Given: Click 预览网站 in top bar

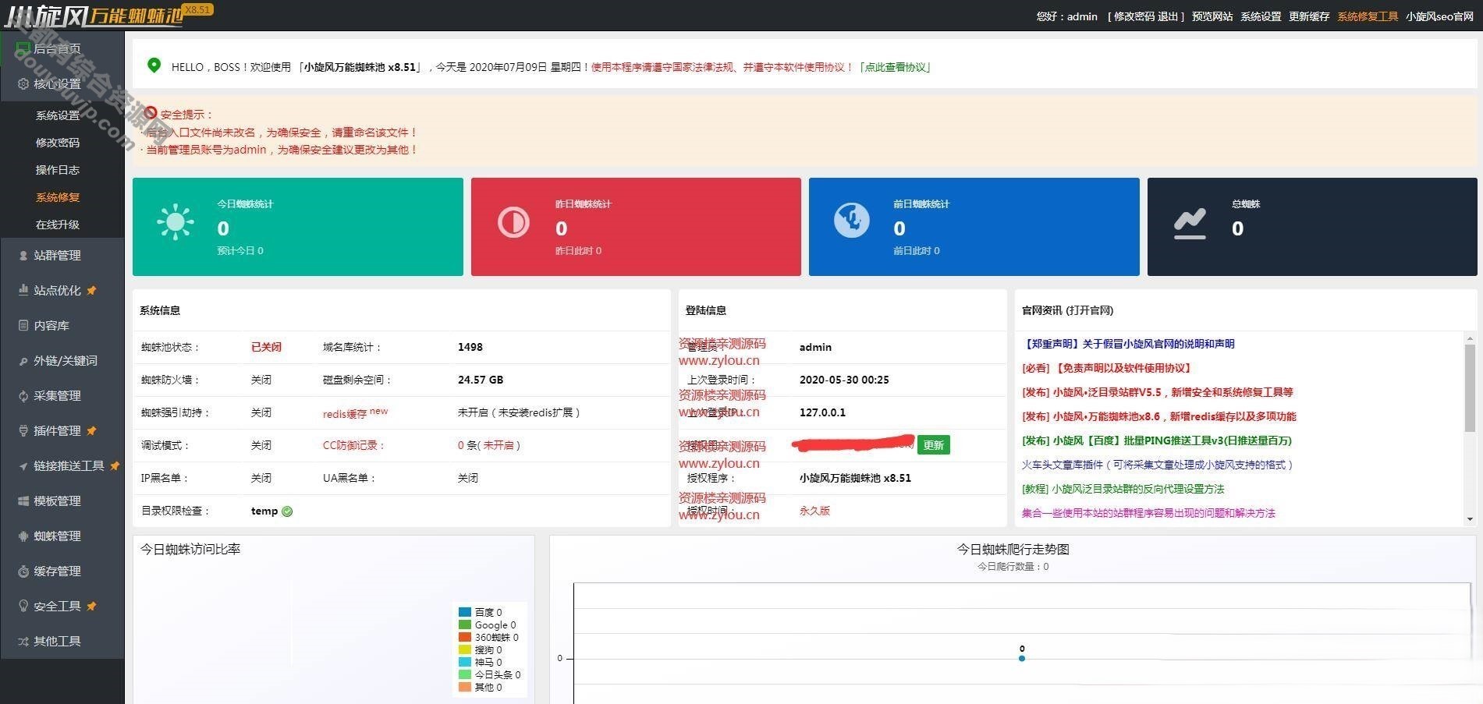Looking at the screenshot, I should click(1212, 16).
